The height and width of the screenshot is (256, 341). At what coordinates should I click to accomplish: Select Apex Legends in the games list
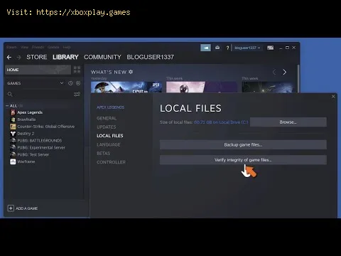30,112
